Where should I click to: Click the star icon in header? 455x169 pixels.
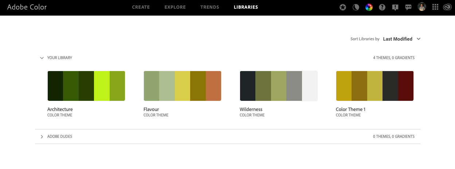point(343,7)
